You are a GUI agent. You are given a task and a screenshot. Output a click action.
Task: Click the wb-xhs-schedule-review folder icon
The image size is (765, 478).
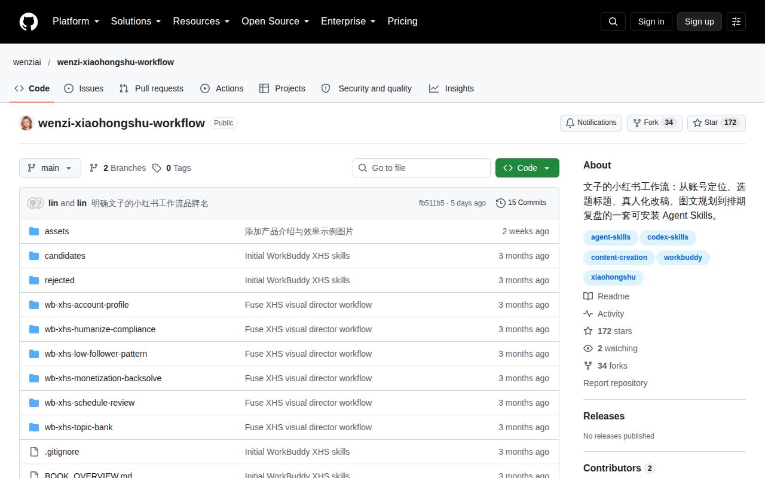tap(34, 403)
